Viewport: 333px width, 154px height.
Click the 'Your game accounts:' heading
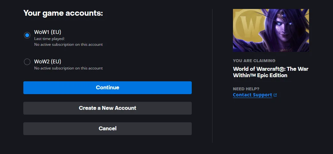pos(63,13)
